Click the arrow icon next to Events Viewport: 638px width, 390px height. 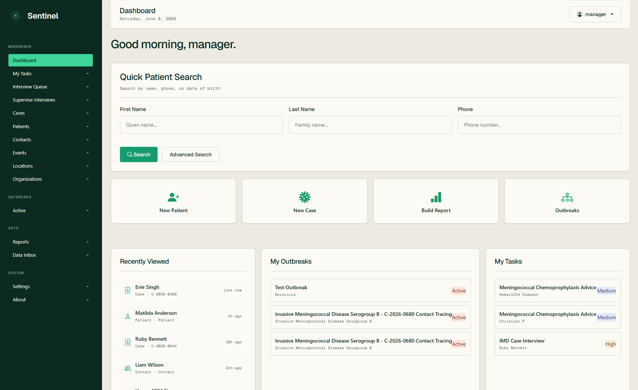click(x=87, y=153)
